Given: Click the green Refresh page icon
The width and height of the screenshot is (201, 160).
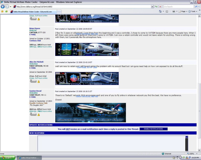Looking at the screenshot, I should click(x=156, y=7).
